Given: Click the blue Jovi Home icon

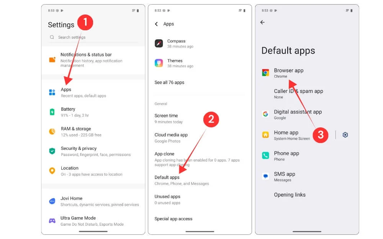Looking at the screenshot, I should pyautogui.click(x=52, y=201).
